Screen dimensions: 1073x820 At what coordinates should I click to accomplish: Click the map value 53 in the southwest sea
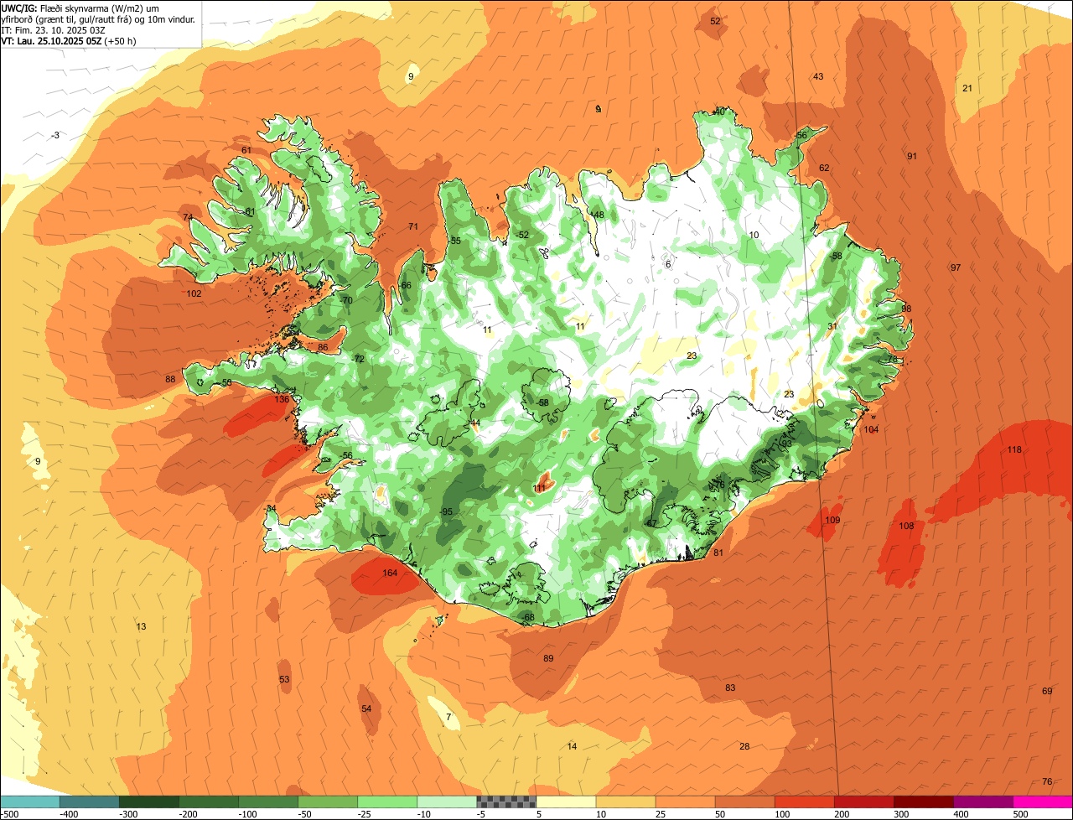[x=284, y=680]
